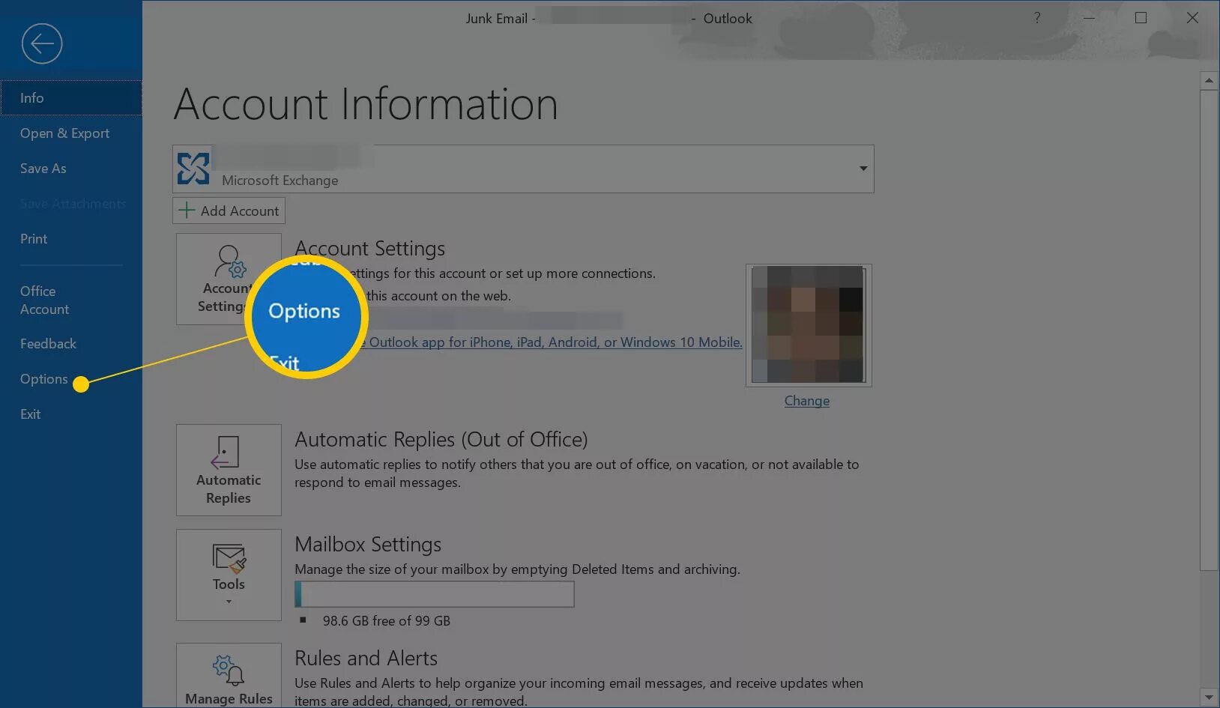Click the Manage Rules button
The height and width of the screenshot is (708, 1220).
pos(229,674)
